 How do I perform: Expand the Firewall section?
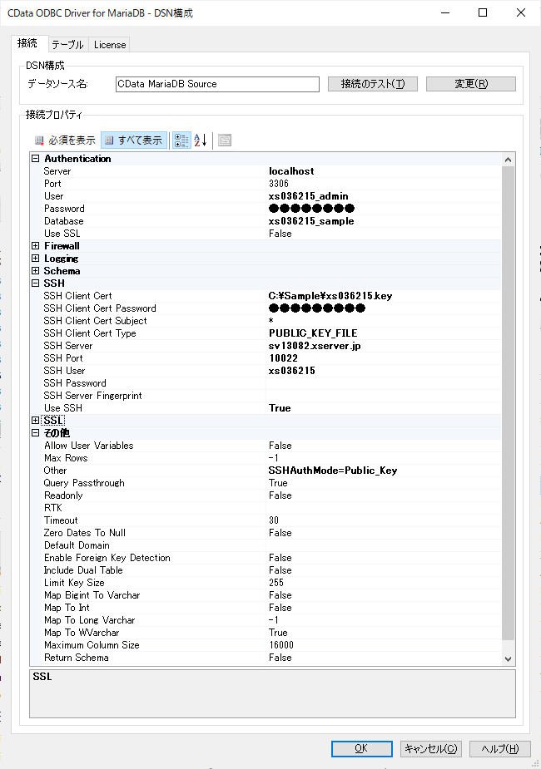point(35,246)
